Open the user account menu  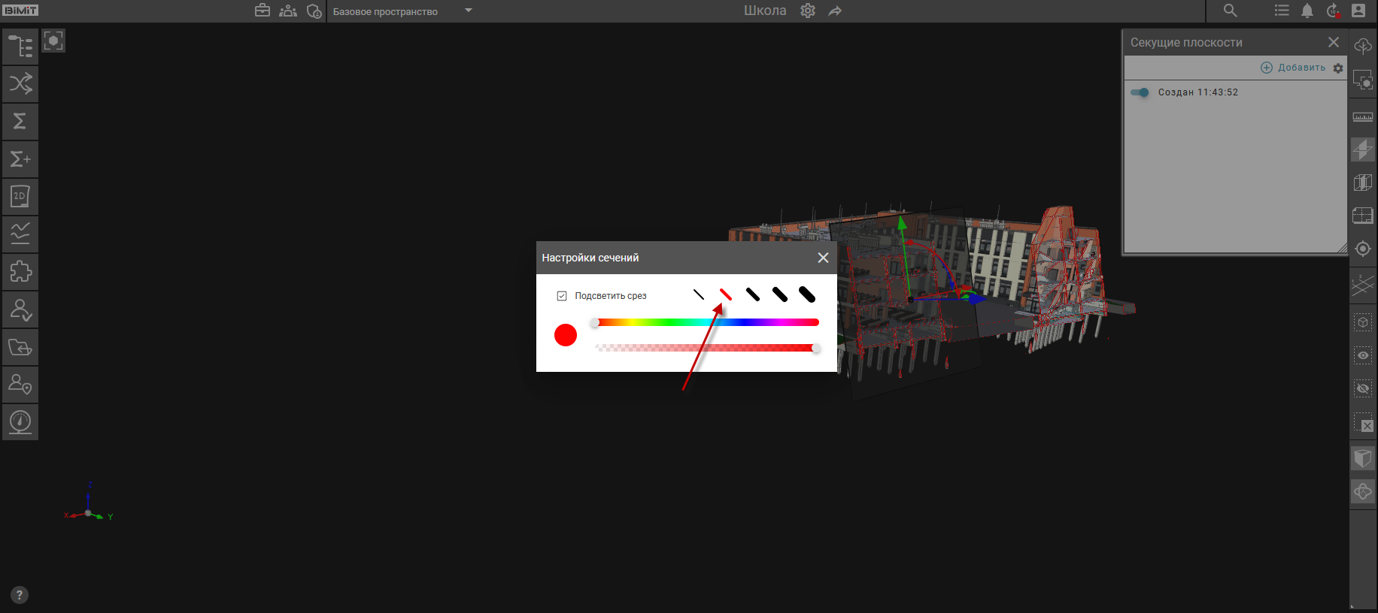(x=1358, y=11)
